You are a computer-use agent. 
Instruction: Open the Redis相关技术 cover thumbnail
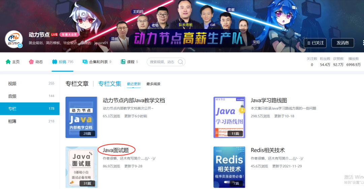coord(230,167)
